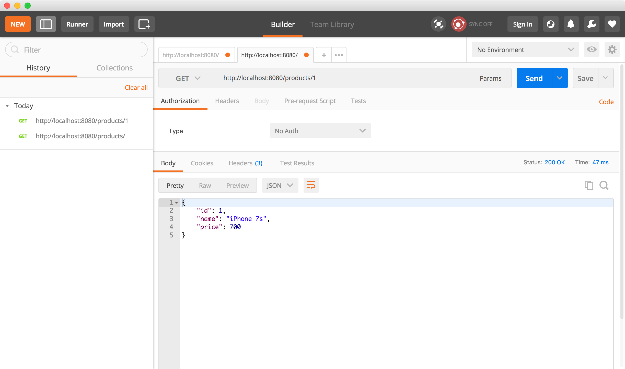Viewport: 625px width, 369px height.
Task: Click the price value 700
Action: [x=235, y=227]
